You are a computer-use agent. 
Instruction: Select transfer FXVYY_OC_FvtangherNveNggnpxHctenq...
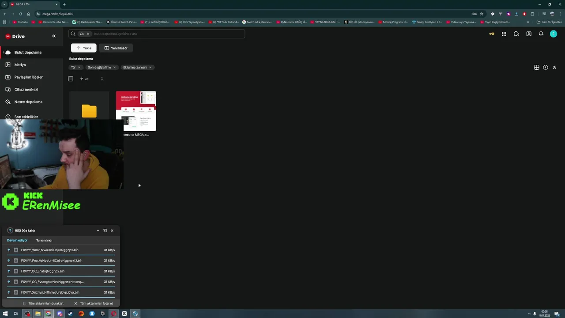point(61,282)
